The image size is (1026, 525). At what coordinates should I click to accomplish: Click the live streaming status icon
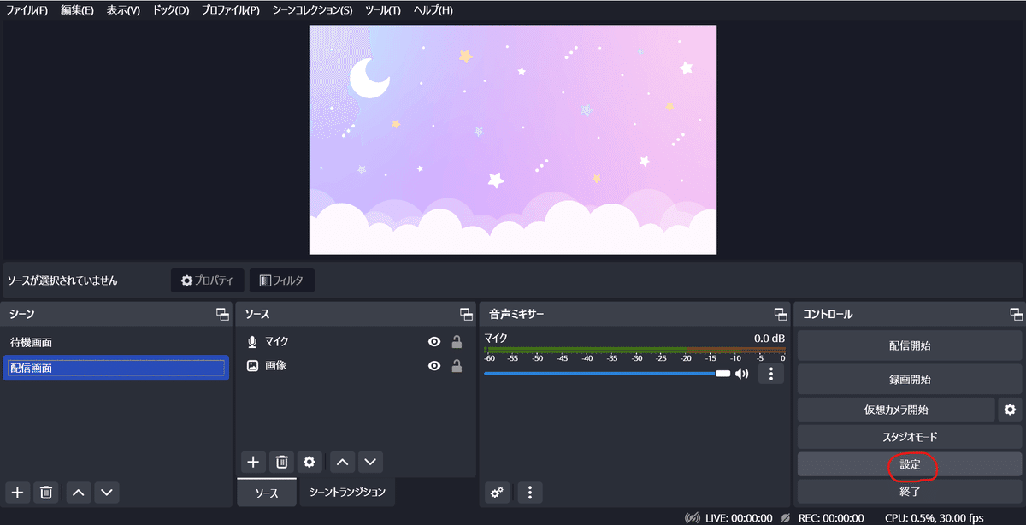click(x=693, y=518)
